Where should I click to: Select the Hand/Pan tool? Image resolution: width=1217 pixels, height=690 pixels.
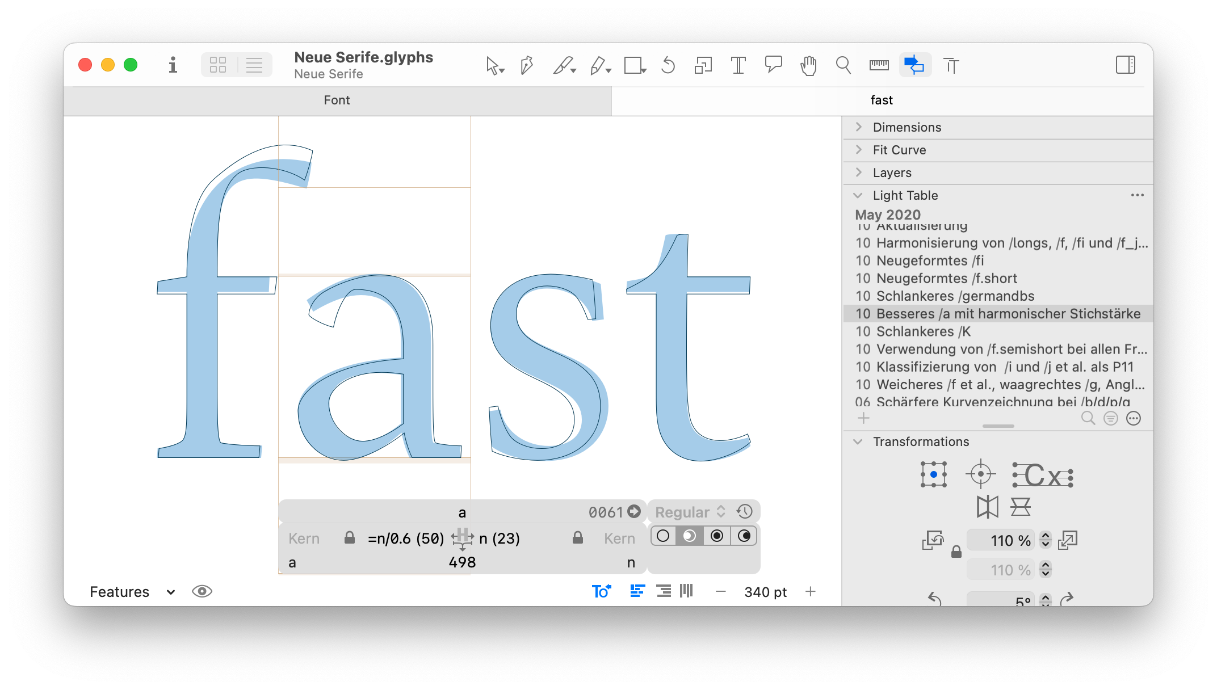pos(807,65)
